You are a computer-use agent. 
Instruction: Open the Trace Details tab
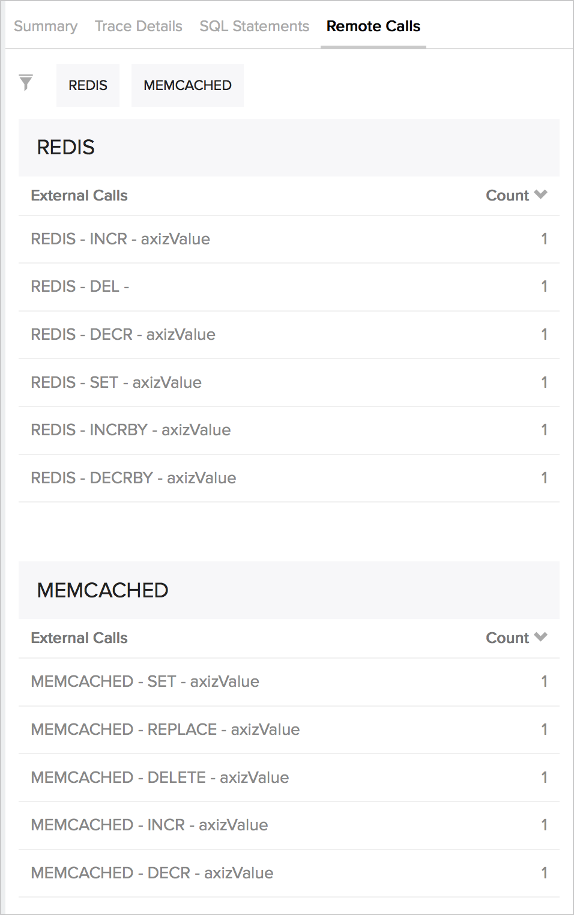pos(139,26)
